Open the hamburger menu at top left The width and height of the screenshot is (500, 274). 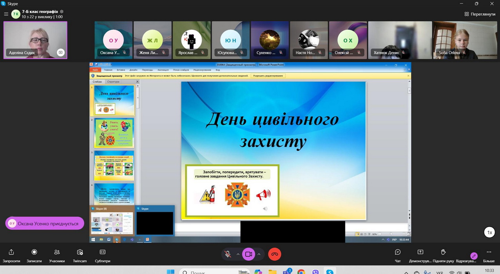6,14
